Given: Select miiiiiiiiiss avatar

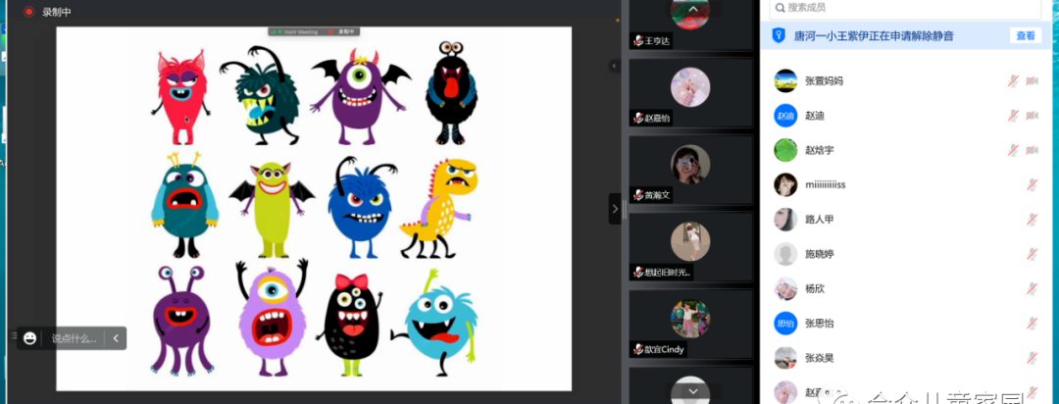Looking at the screenshot, I should tap(785, 184).
